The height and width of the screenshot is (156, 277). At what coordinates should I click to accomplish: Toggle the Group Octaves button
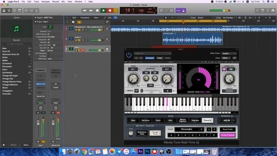click(x=228, y=135)
